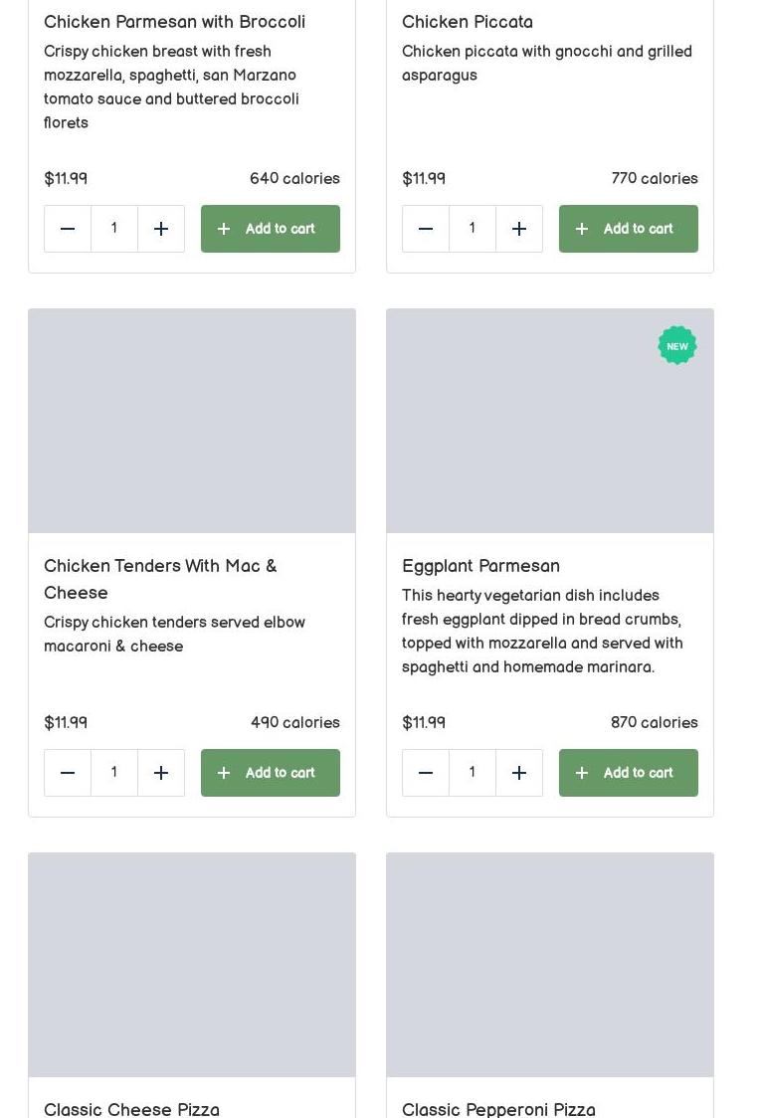Add Chicken Tenders With Mac & Cheese to cart
This screenshot has height=1118, width=761.
[271, 773]
